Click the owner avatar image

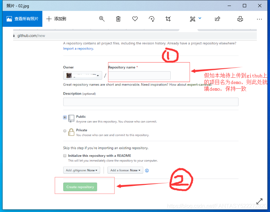click(x=69, y=75)
